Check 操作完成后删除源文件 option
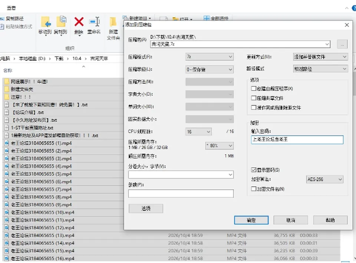 click(254, 108)
